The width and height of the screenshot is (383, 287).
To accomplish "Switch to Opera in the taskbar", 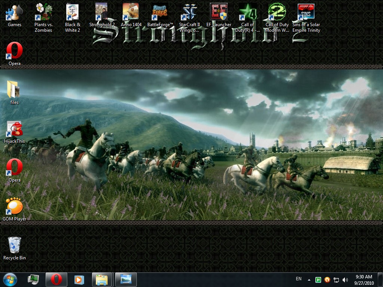I will pyautogui.click(x=56, y=280).
